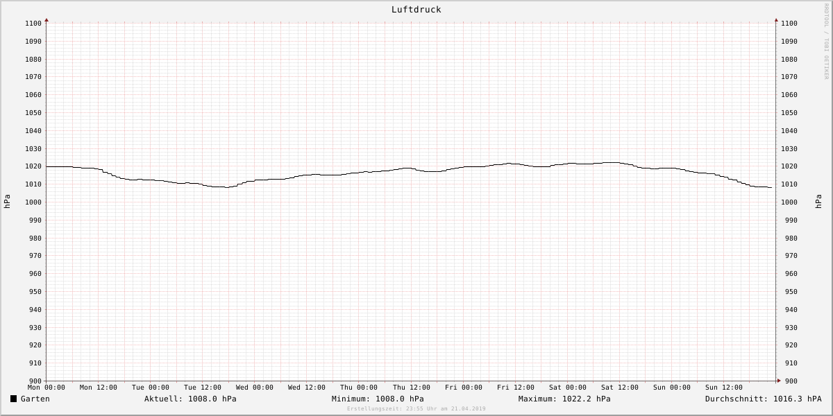The width and height of the screenshot is (833, 416).
Task: Click the black Garten legend color square
Action: (13, 399)
